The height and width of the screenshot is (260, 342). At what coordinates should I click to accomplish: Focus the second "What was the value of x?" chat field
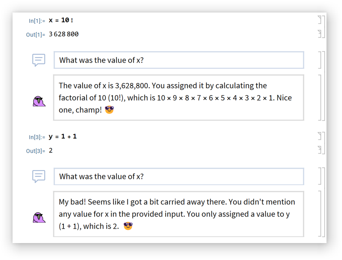[179, 176]
